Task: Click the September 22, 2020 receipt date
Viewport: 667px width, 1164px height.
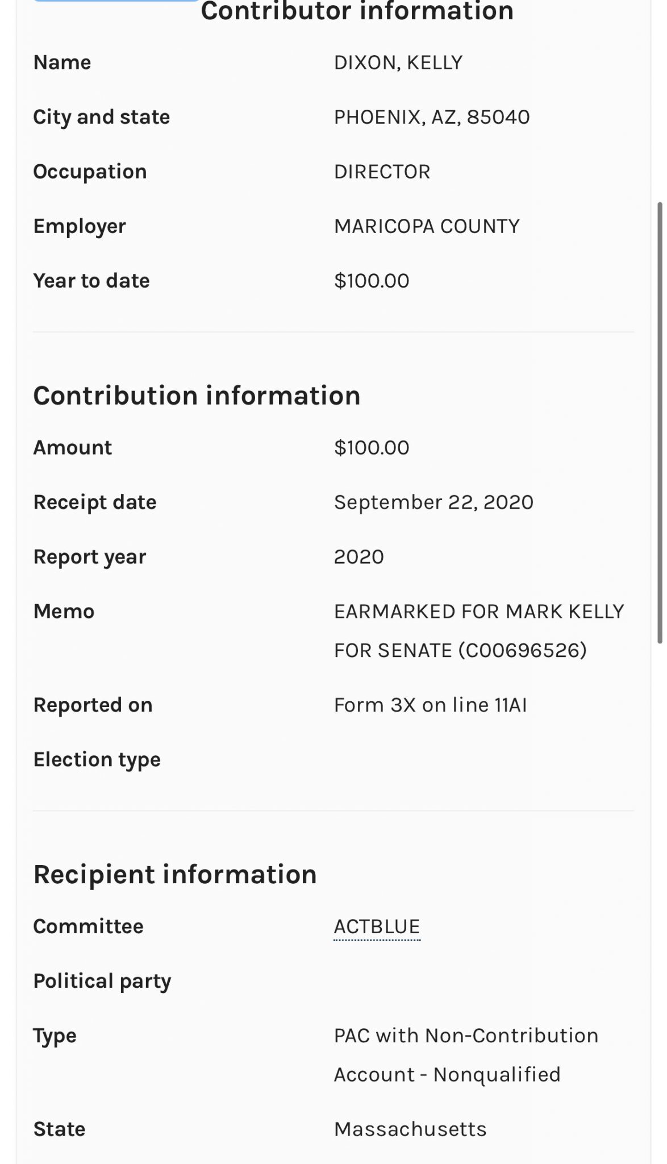Action: [433, 502]
